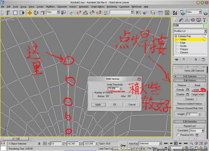Click the Target Weld button

197,94
